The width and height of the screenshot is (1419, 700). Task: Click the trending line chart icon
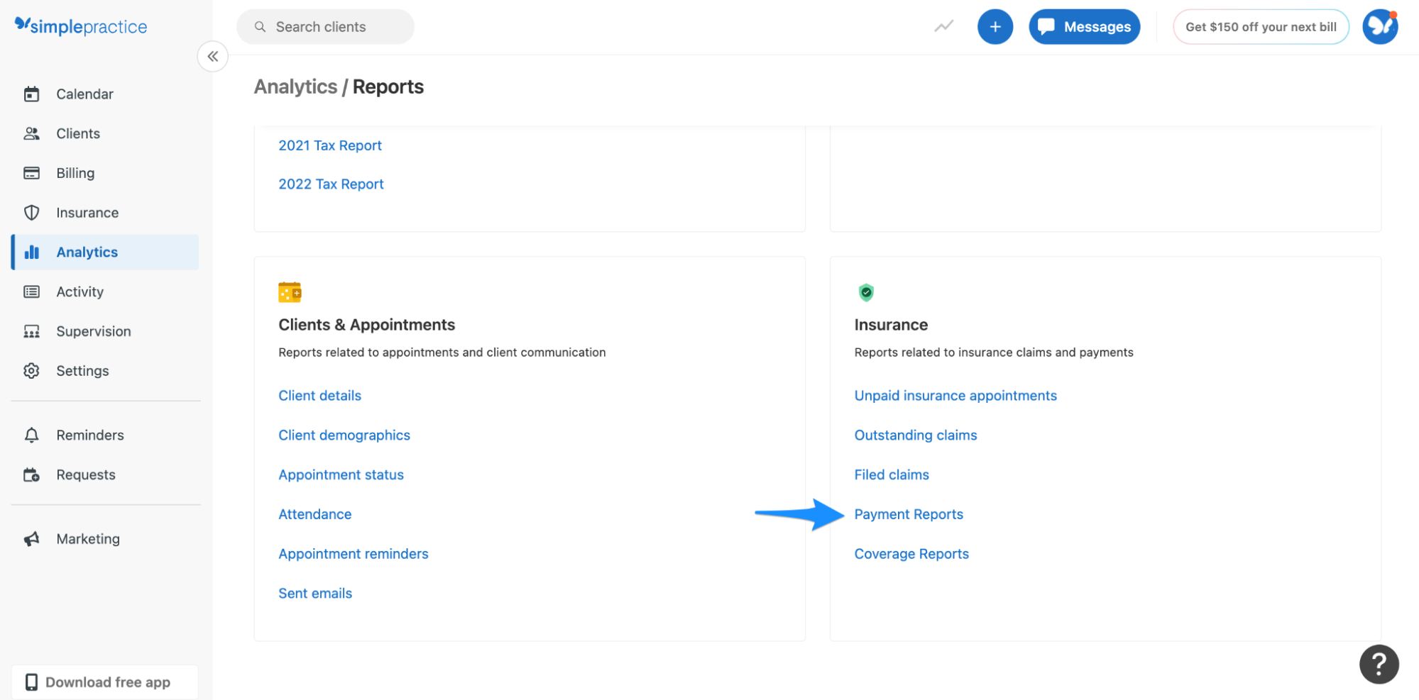pos(943,26)
